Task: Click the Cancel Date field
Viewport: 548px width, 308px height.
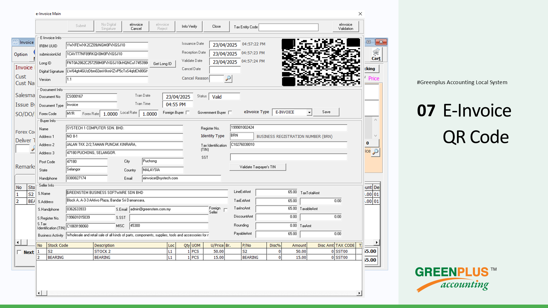Action: [225, 70]
